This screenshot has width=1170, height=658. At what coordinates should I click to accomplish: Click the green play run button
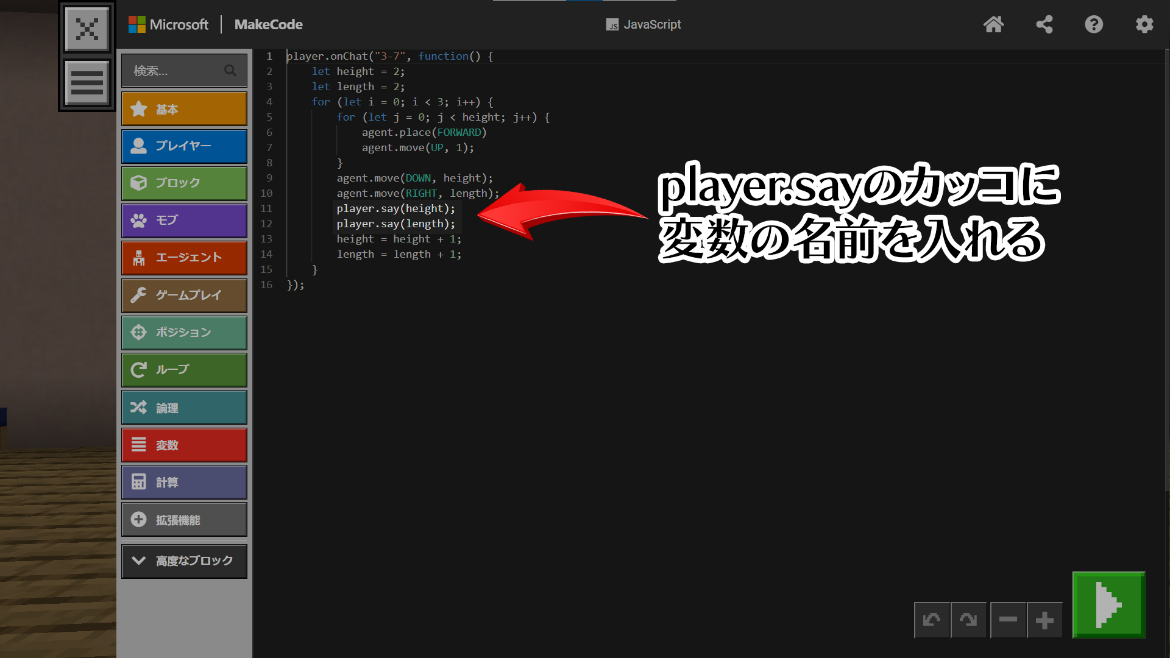(1108, 604)
